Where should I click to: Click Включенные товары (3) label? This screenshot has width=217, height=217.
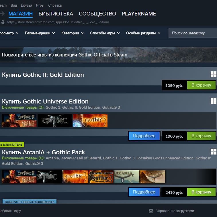point(23,107)
